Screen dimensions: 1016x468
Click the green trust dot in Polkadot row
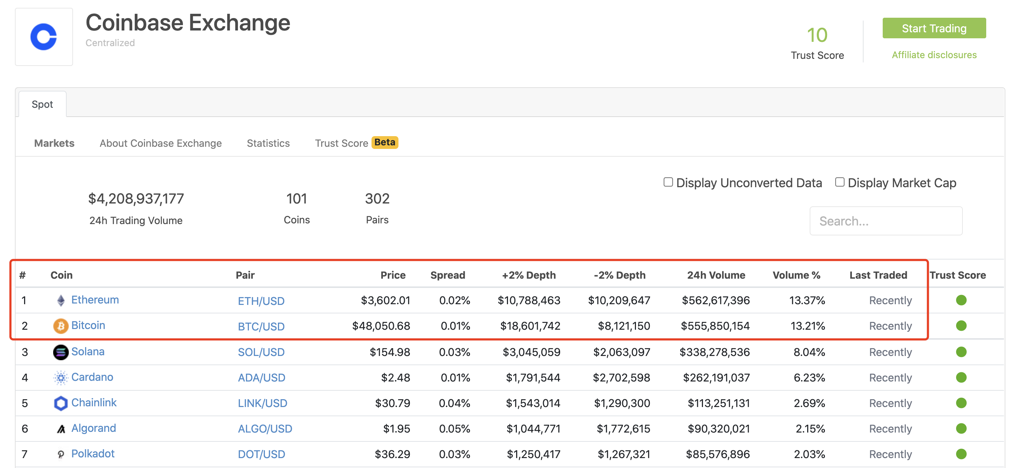pyautogui.click(x=961, y=454)
